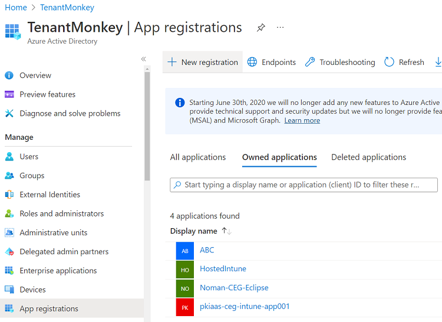Screen dimensions: 442x322
Task: Open the ABC application's blue AB icon
Action: [185, 251]
